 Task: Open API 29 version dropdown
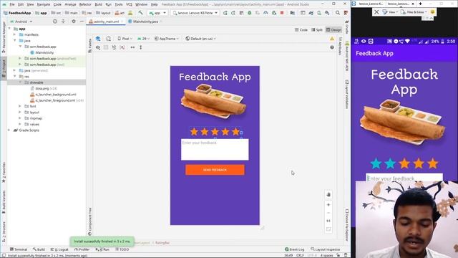coord(143,39)
